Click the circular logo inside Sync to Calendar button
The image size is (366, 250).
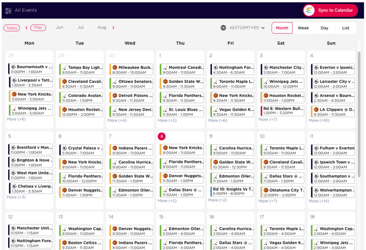tap(309, 10)
